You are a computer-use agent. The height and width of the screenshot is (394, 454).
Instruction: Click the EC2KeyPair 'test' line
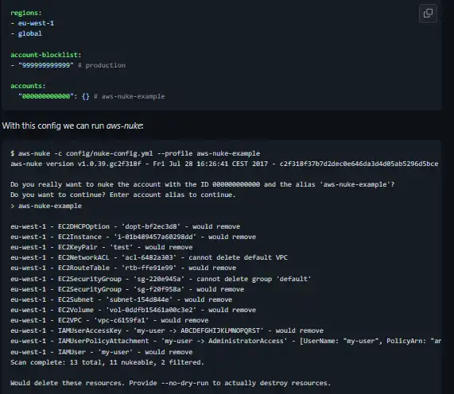(102, 247)
